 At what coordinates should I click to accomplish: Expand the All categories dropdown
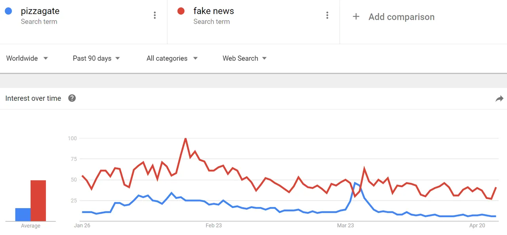172,58
